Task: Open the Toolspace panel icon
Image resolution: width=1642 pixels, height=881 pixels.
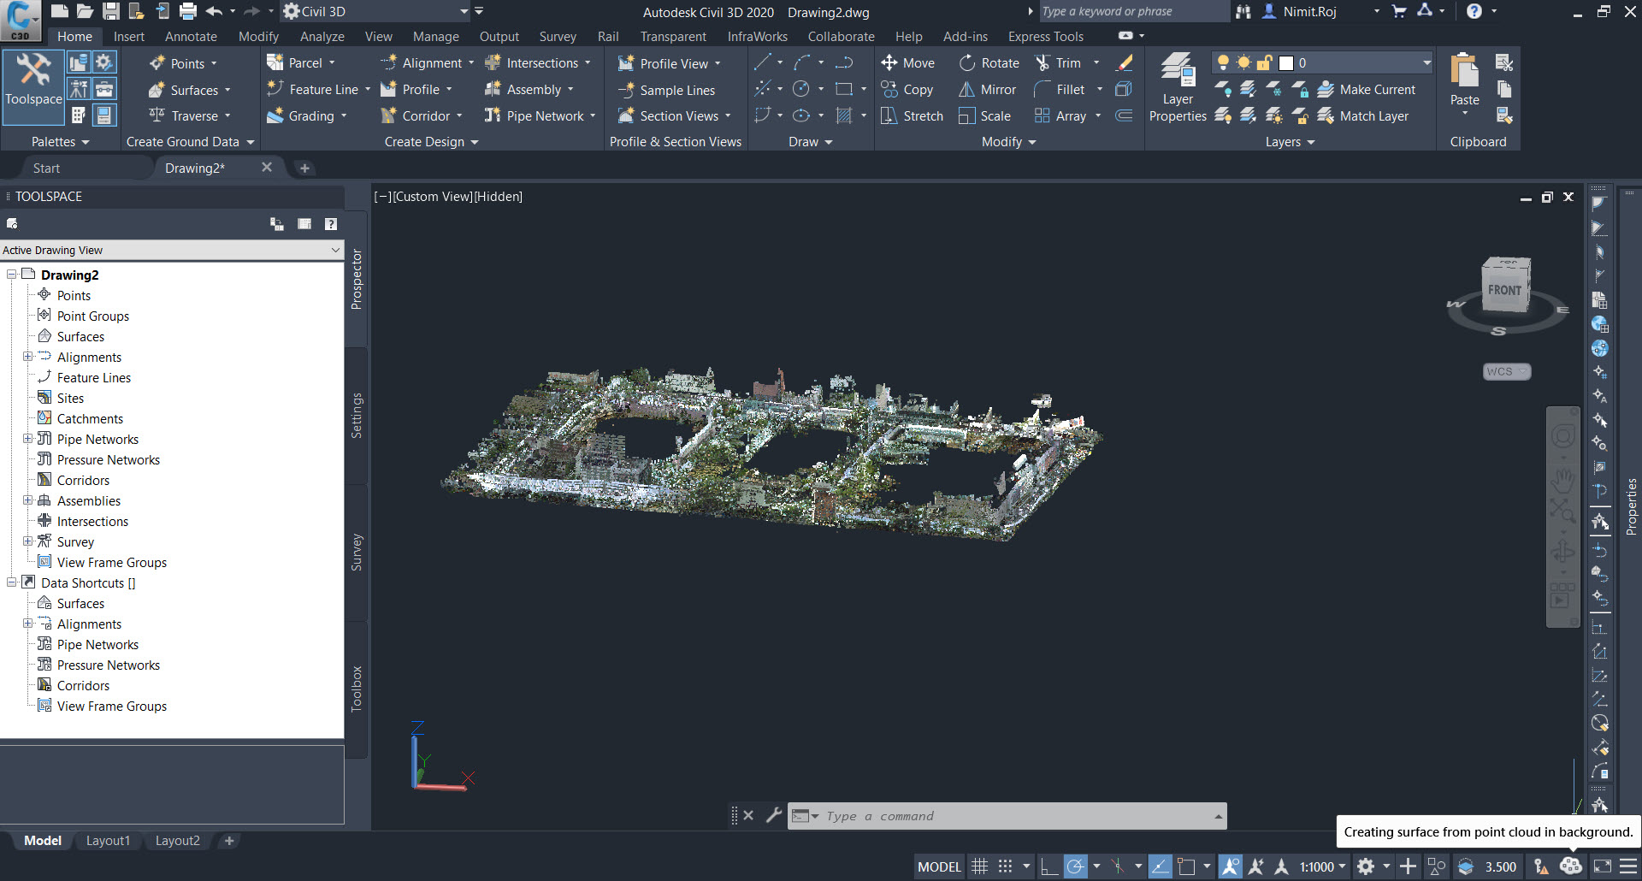Action: coord(32,86)
